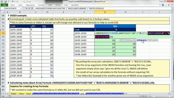Click the Redo icon in quick access toolbar
Screen dimensions: 174x98
(13, 2)
